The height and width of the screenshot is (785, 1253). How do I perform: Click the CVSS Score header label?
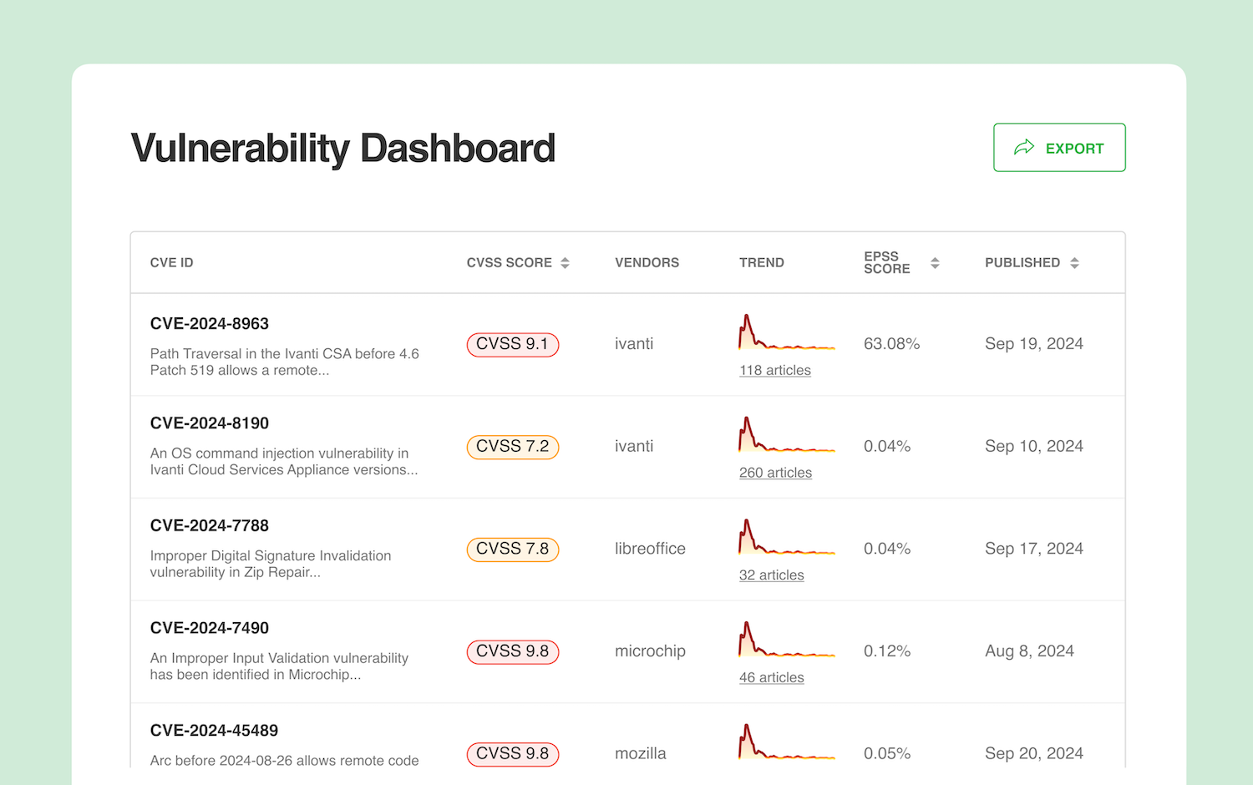pos(509,263)
